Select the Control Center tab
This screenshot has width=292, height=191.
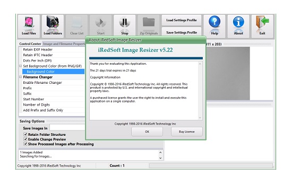(30, 44)
